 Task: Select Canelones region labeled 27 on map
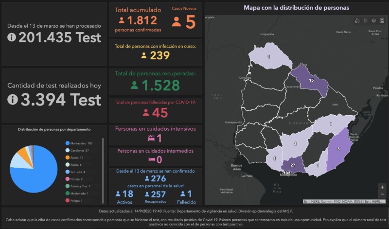click(293, 165)
